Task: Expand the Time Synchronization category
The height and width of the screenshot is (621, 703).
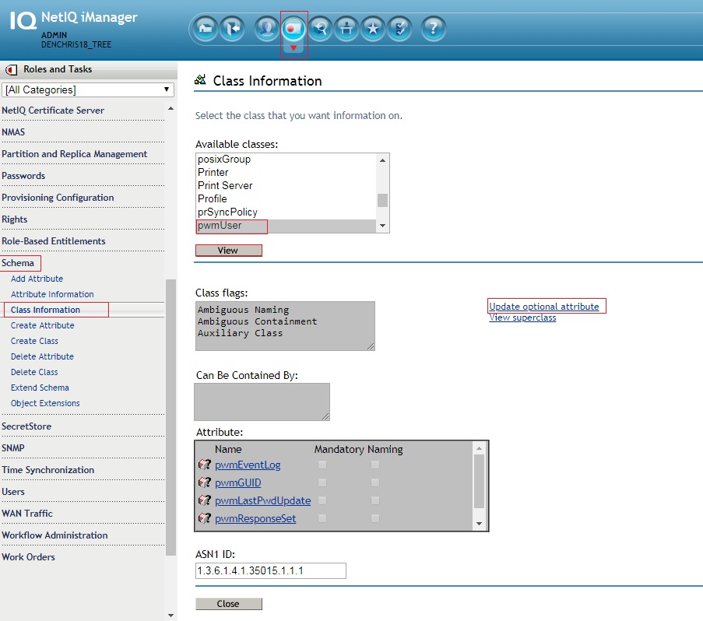Action: (x=48, y=470)
